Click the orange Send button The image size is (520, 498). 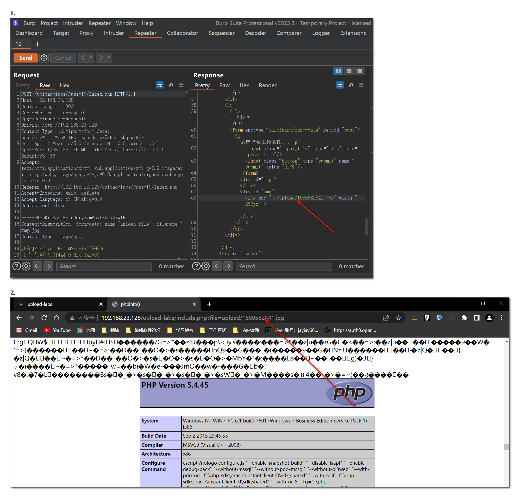(x=26, y=58)
